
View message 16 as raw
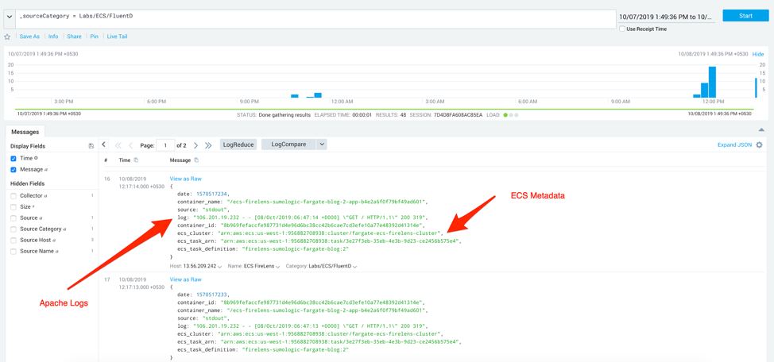tap(186, 179)
